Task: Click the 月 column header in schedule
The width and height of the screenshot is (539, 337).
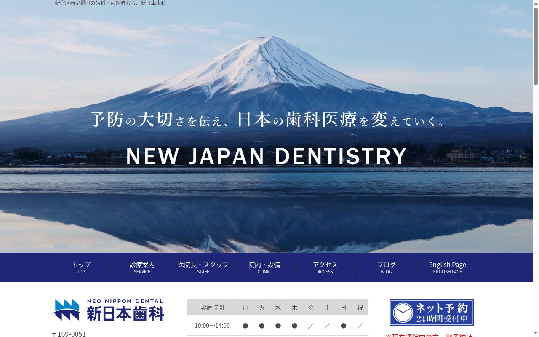Action: [x=245, y=308]
